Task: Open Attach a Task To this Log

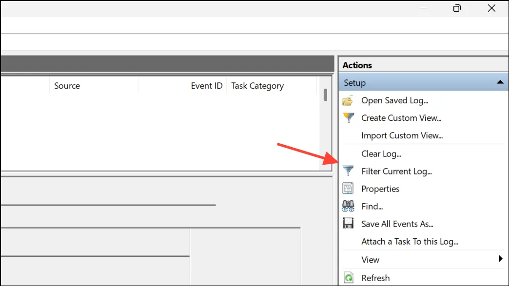Action: (410, 242)
